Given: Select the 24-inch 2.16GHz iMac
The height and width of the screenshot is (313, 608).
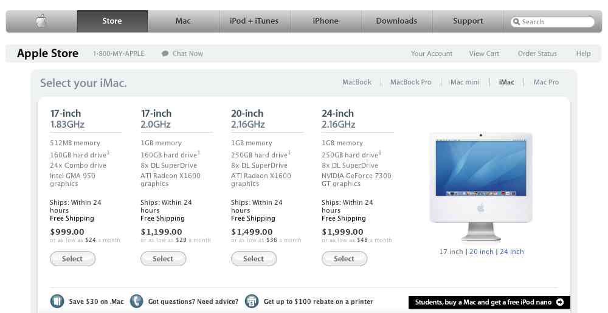Looking at the screenshot, I should tap(344, 259).
